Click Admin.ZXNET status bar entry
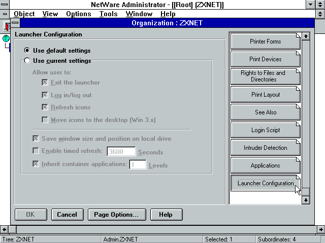The image size is (325, 243). click(120, 239)
